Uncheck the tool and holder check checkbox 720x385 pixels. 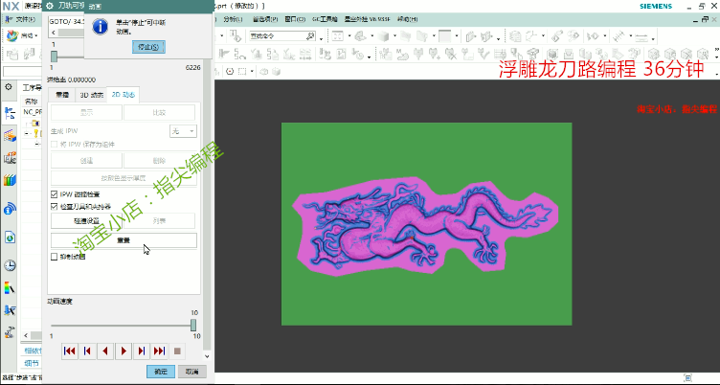[54, 205]
